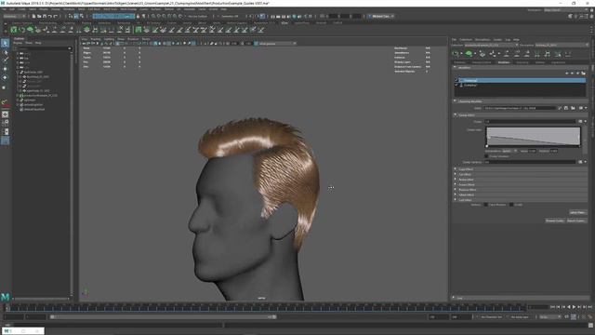Pick the Lasso select tool
This screenshot has width=595, height=335.
[5, 52]
